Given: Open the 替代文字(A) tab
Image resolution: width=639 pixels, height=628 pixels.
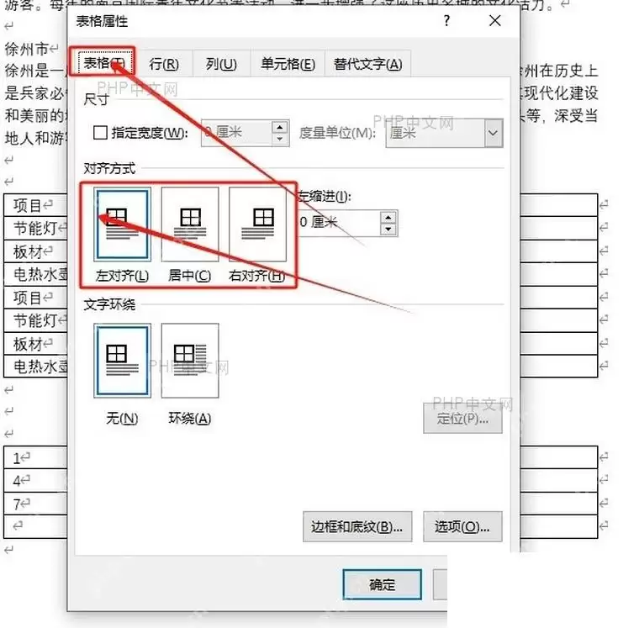Looking at the screenshot, I should (x=367, y=64).
